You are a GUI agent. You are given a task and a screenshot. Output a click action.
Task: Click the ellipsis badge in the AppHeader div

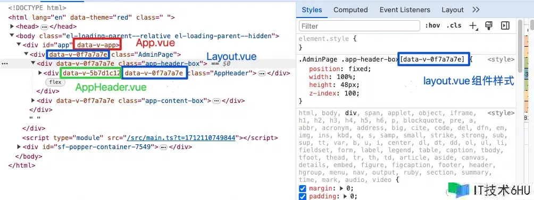(262, 73)
